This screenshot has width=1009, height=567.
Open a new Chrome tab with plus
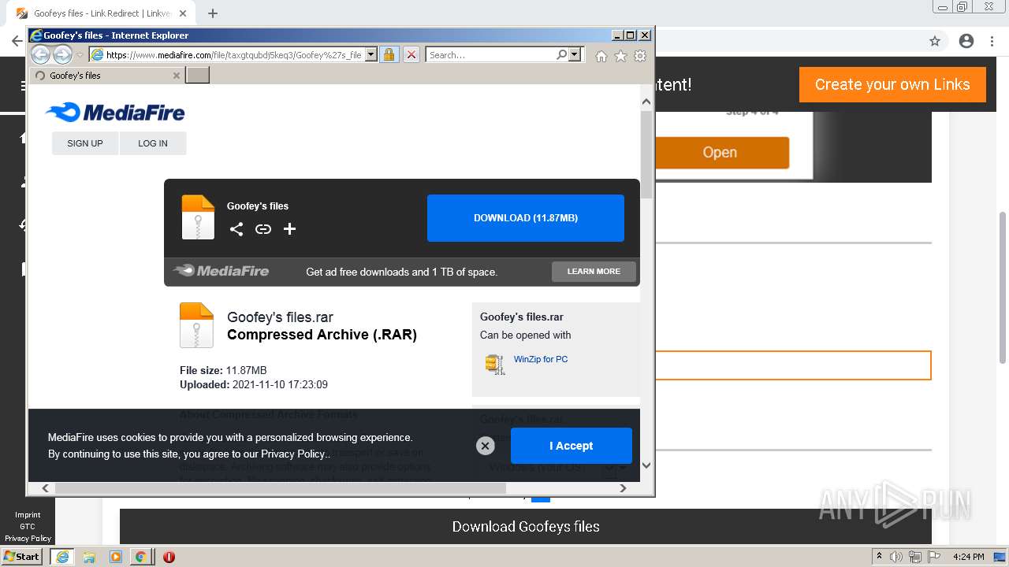pos(213,13)
